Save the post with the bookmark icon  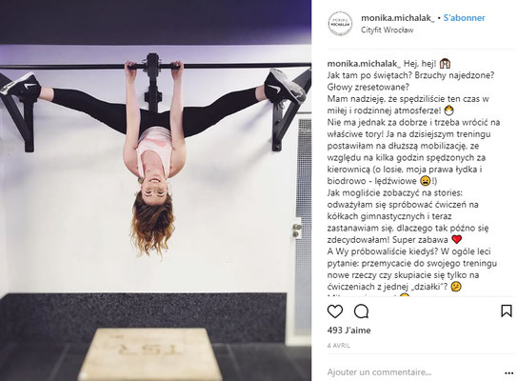[507, 311]
